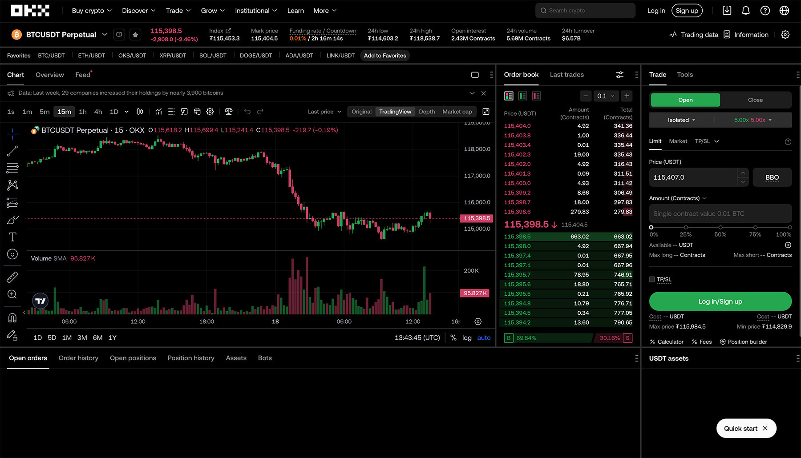This screenshot has height=458, width=801.
Task: Enable the magnet snapping tool
Action: tap(12, 317)
